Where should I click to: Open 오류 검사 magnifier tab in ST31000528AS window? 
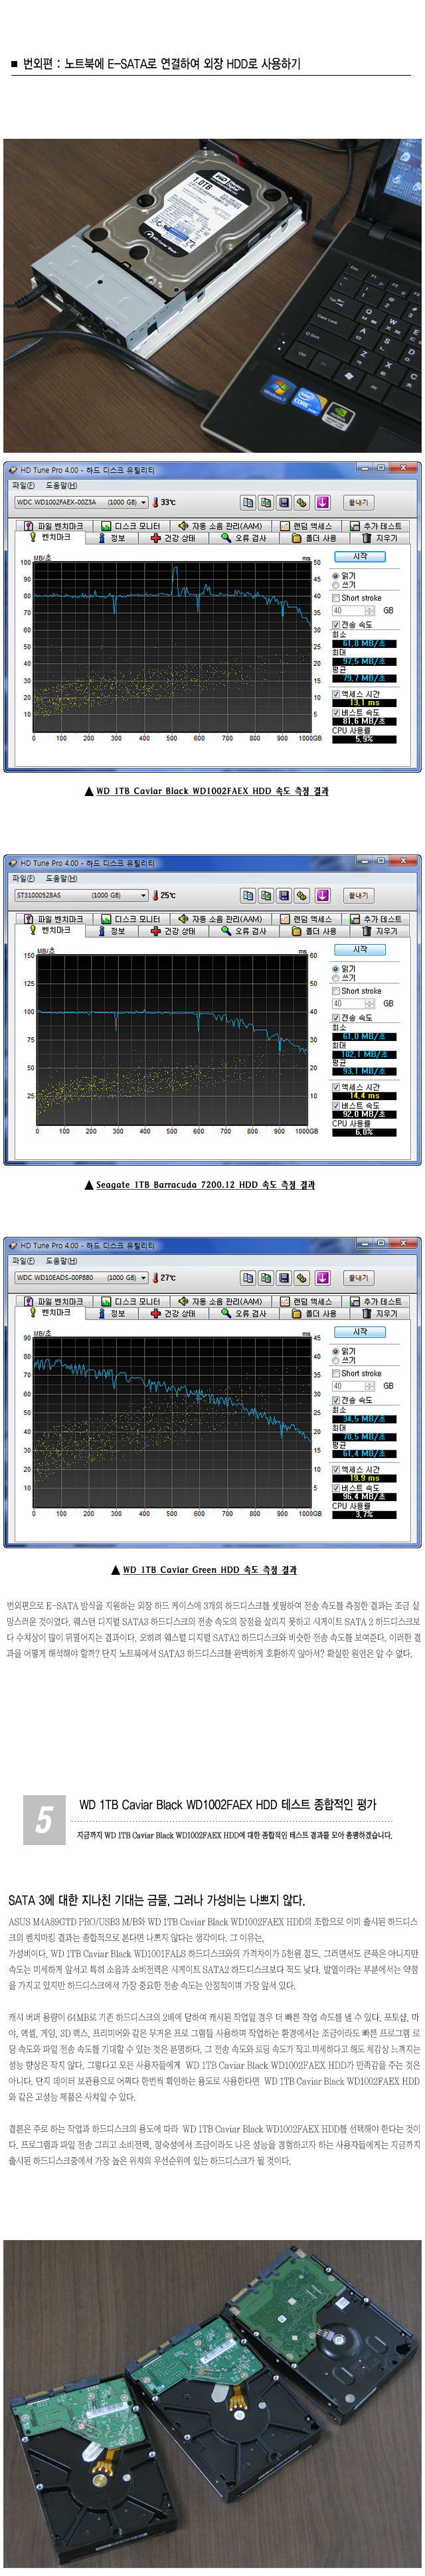pyautogui.click(x=244, y=931)
